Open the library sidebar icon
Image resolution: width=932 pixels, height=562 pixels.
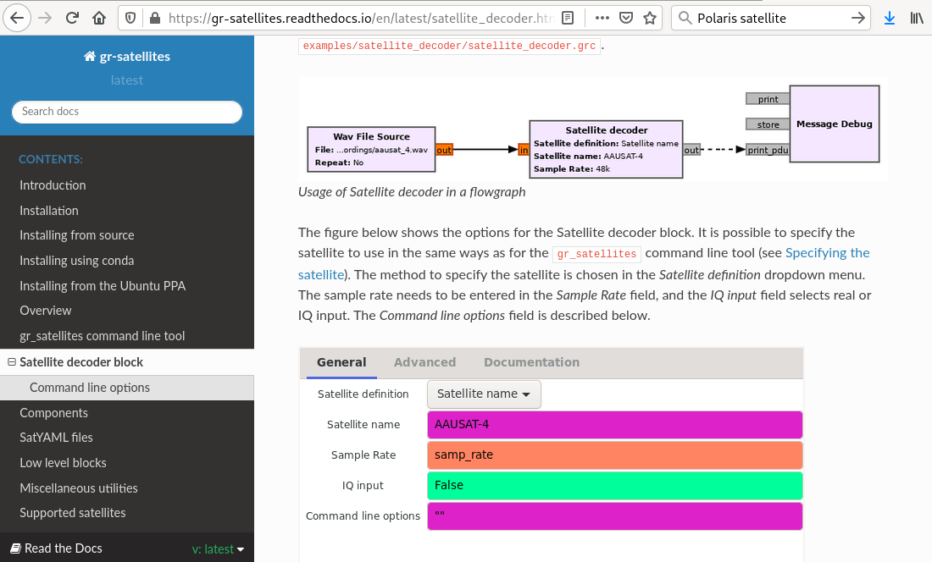click(x=917, y=19)
